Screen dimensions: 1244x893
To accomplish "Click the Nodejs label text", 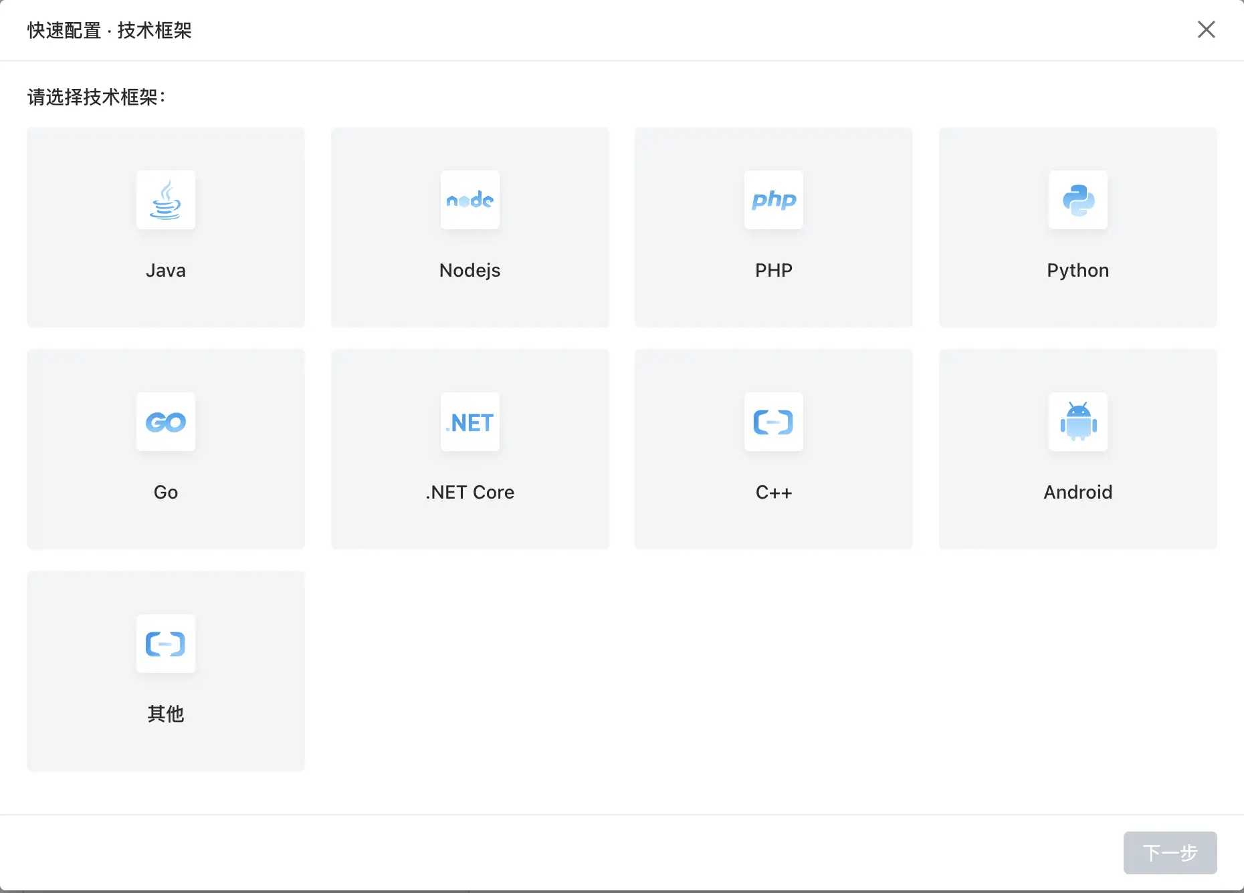I will (x=470, y=271).
